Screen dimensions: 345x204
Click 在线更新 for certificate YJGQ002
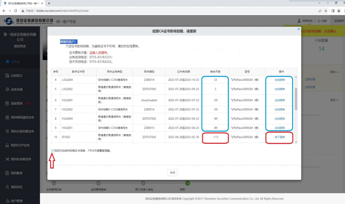(x=280, y=109)
